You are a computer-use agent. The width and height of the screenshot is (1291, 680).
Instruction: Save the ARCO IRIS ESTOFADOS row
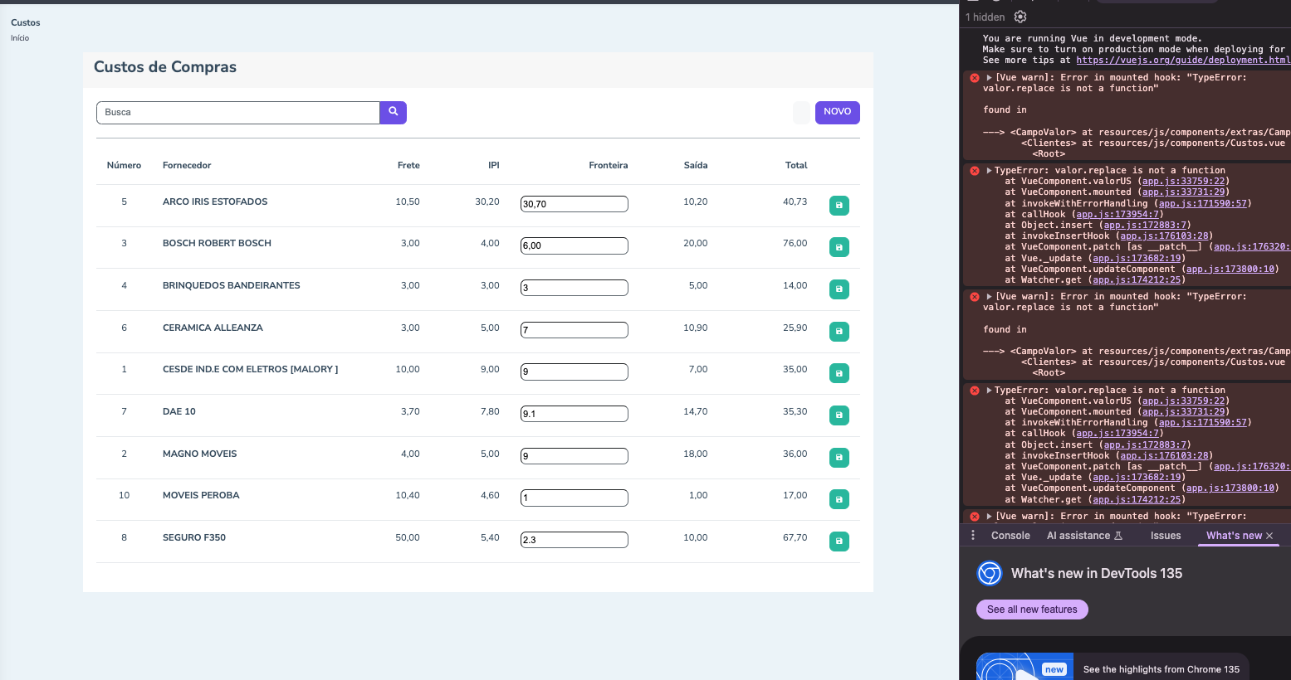pos(839,206)
